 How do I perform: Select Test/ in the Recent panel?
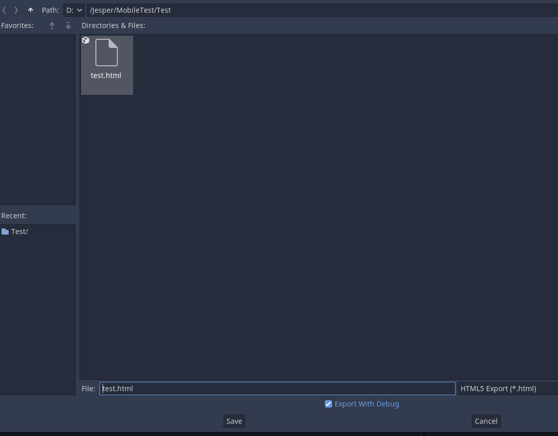coord(20,231)
